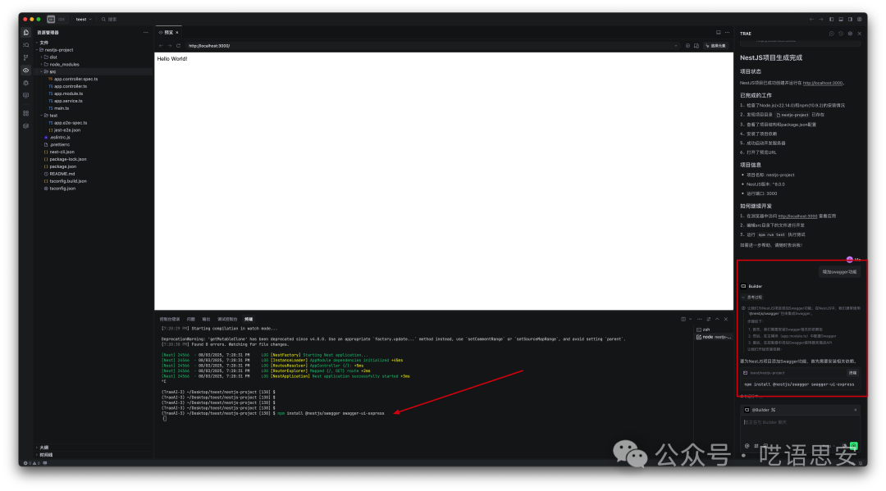Click the Preview eye icon in activity bar
This screenshot has width=886, height=491.
tap(26, 70)
